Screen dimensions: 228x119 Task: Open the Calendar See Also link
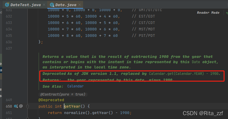75,86
